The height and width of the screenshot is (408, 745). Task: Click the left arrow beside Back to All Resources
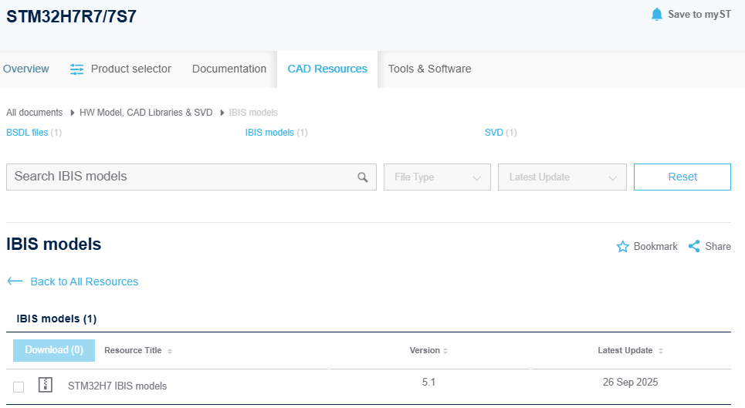point(15,282)
